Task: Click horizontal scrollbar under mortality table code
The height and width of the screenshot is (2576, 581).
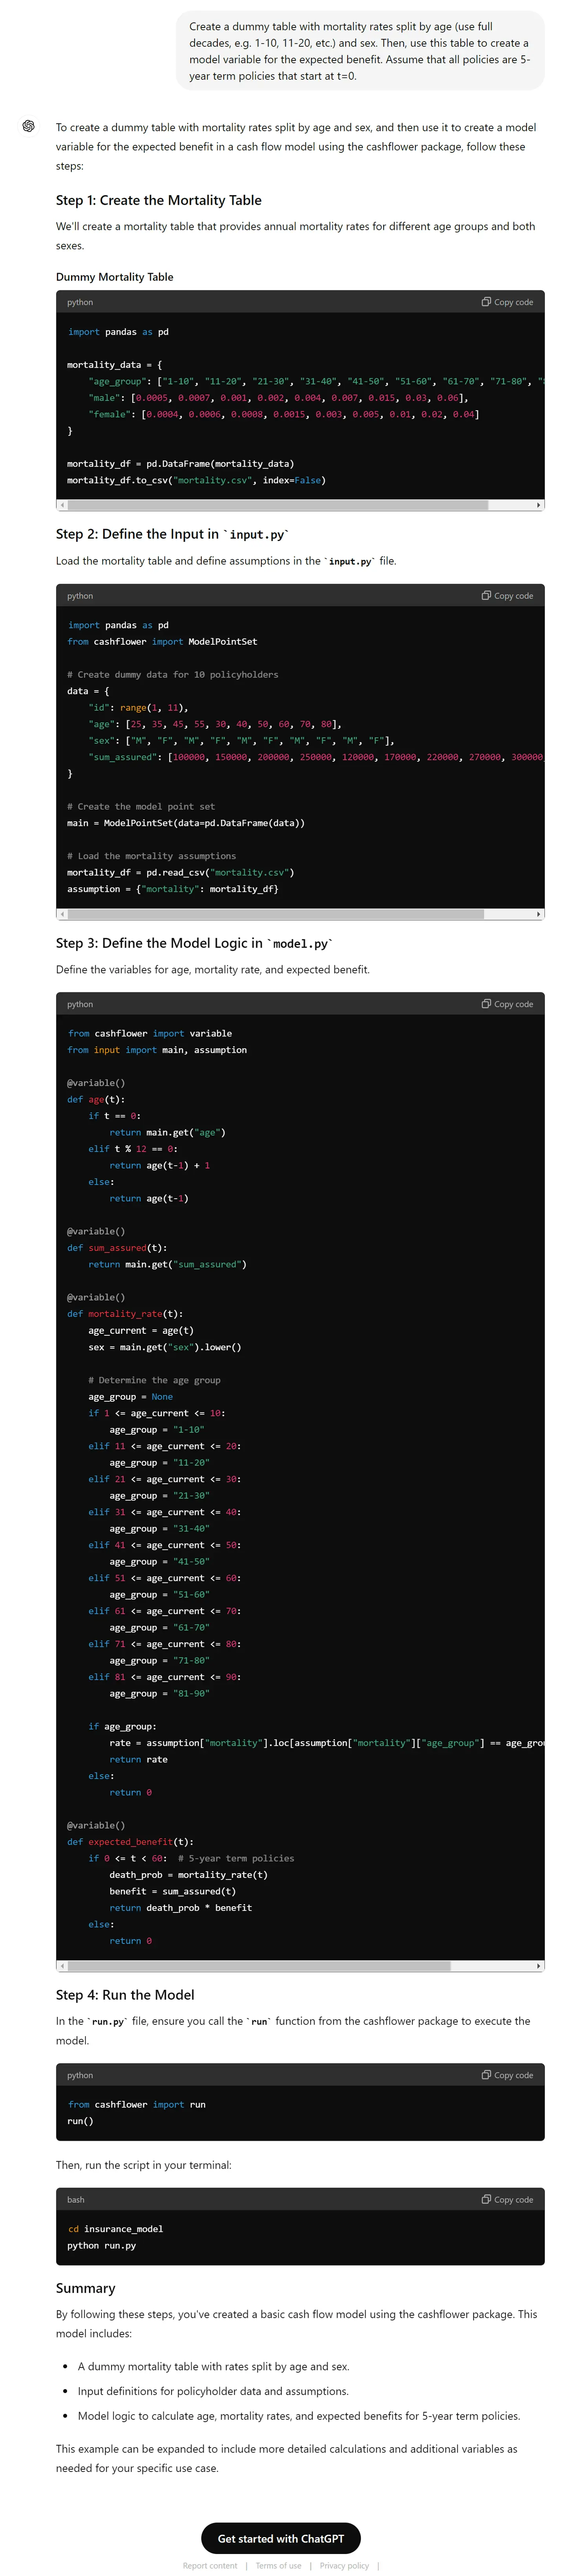Action: pos(277,505)
